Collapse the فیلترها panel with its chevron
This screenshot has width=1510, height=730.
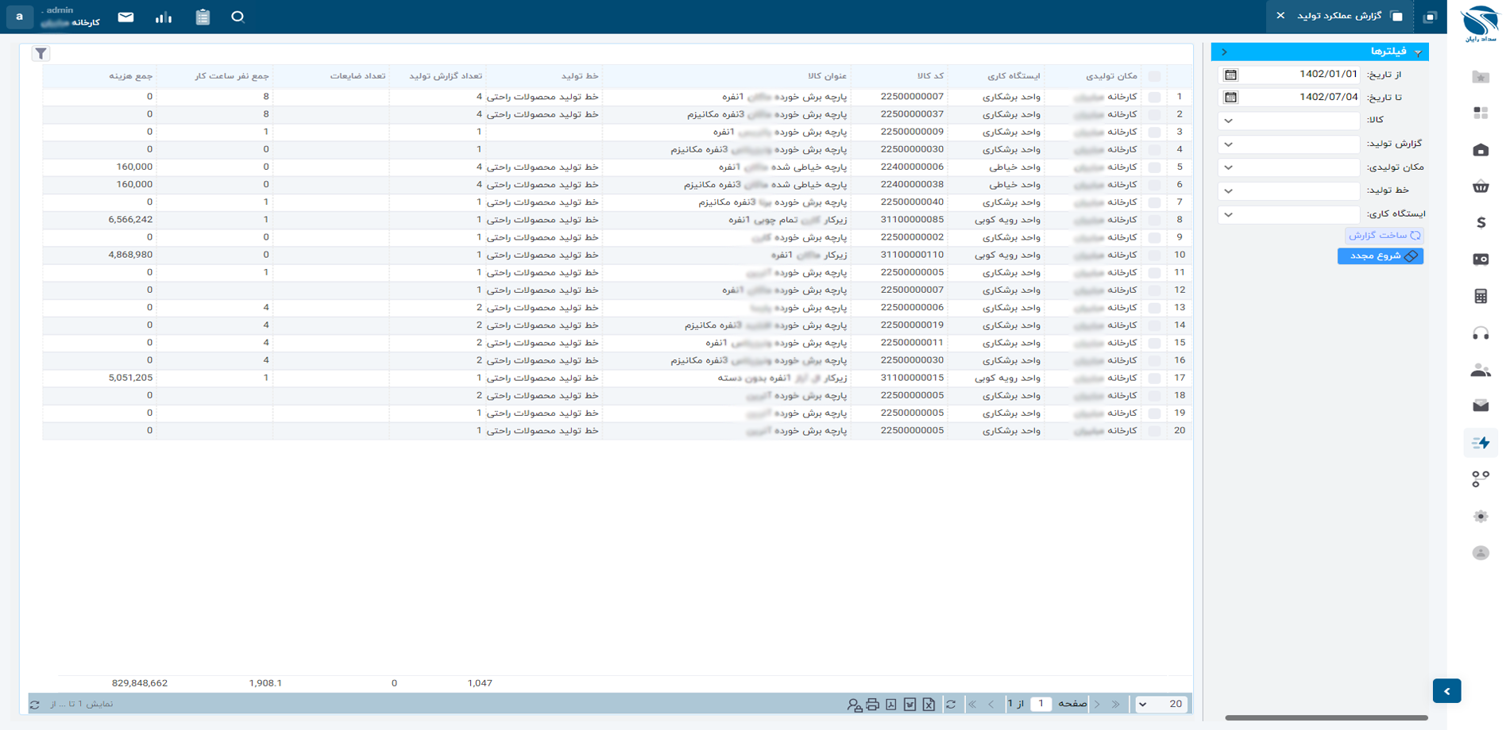pos(1224,52)
